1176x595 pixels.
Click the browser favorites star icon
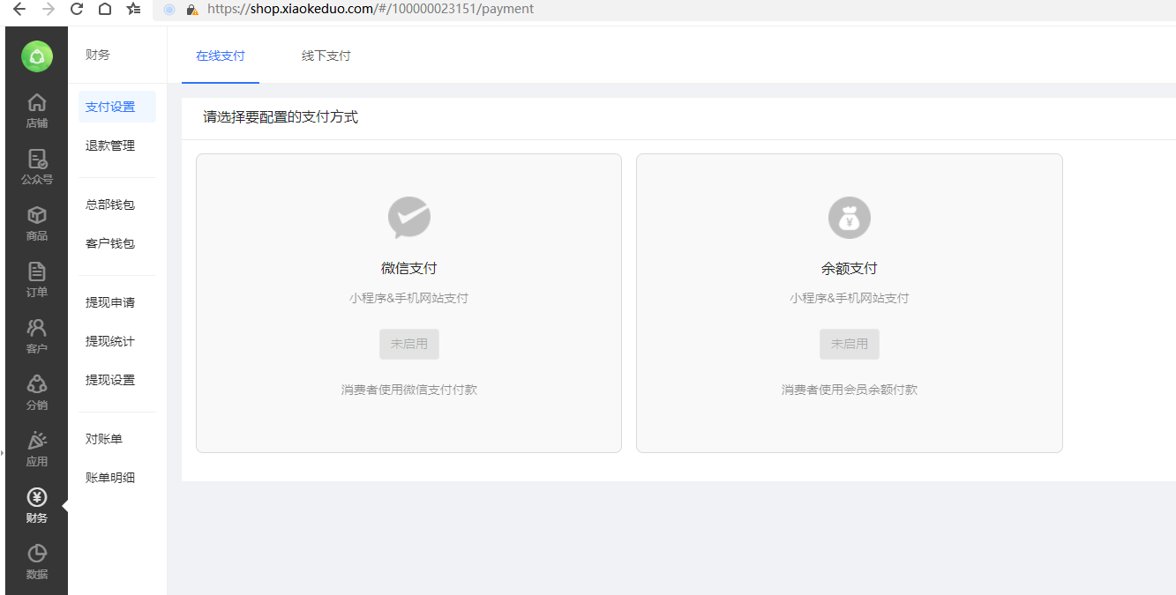133,9
